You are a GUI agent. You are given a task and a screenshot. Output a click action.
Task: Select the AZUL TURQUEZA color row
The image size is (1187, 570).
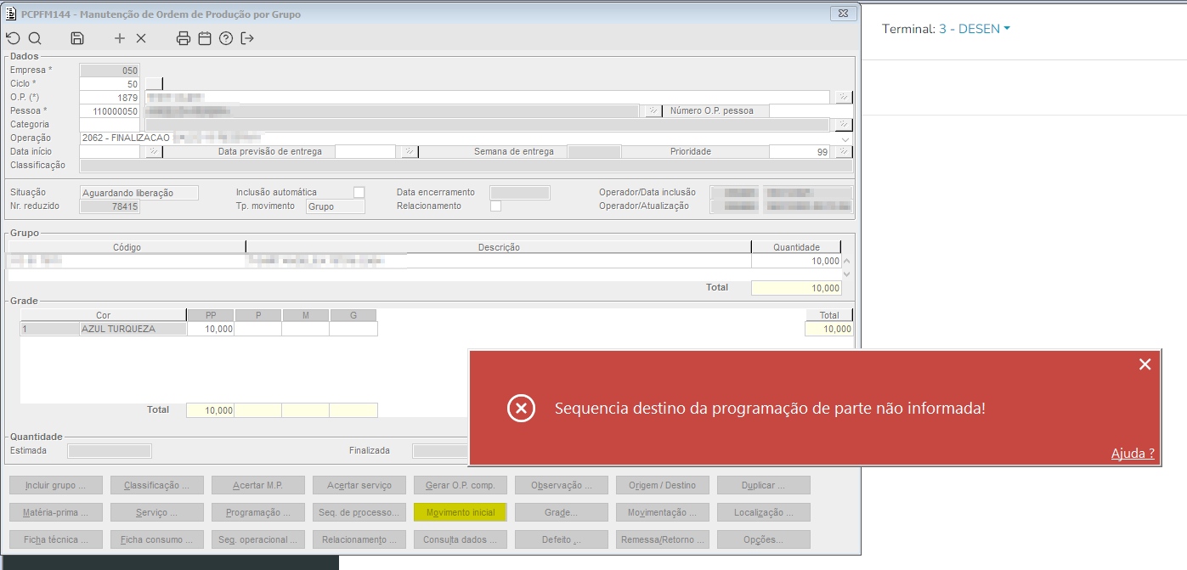click(x=103, y=329)
